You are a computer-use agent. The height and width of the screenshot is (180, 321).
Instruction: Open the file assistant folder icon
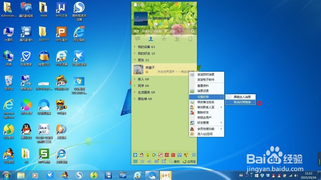click(x=157, y=161)
